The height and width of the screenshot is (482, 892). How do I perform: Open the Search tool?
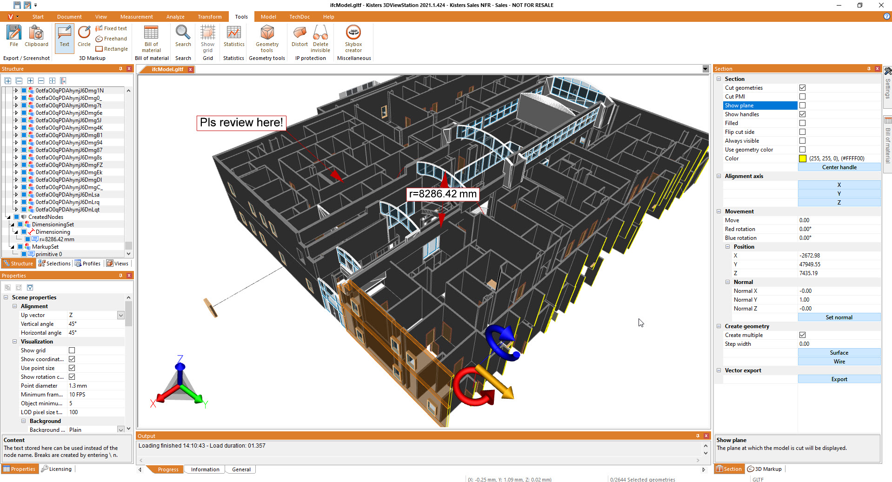183,36
